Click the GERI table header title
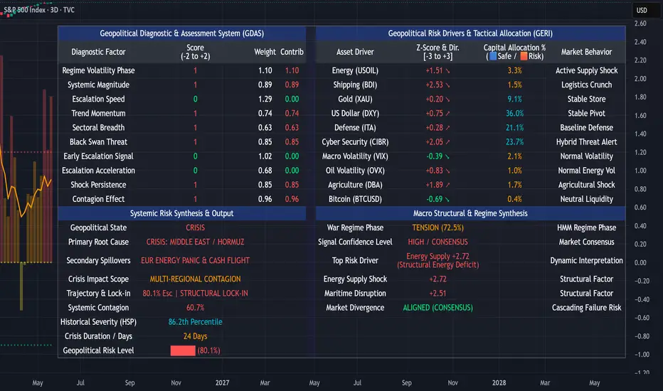The width and height of the screenshot is (663, 391). 470,33
